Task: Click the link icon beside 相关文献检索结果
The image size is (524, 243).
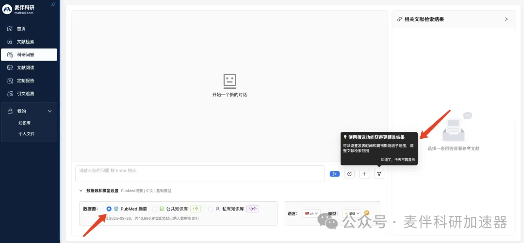Action: pos(399,19)
